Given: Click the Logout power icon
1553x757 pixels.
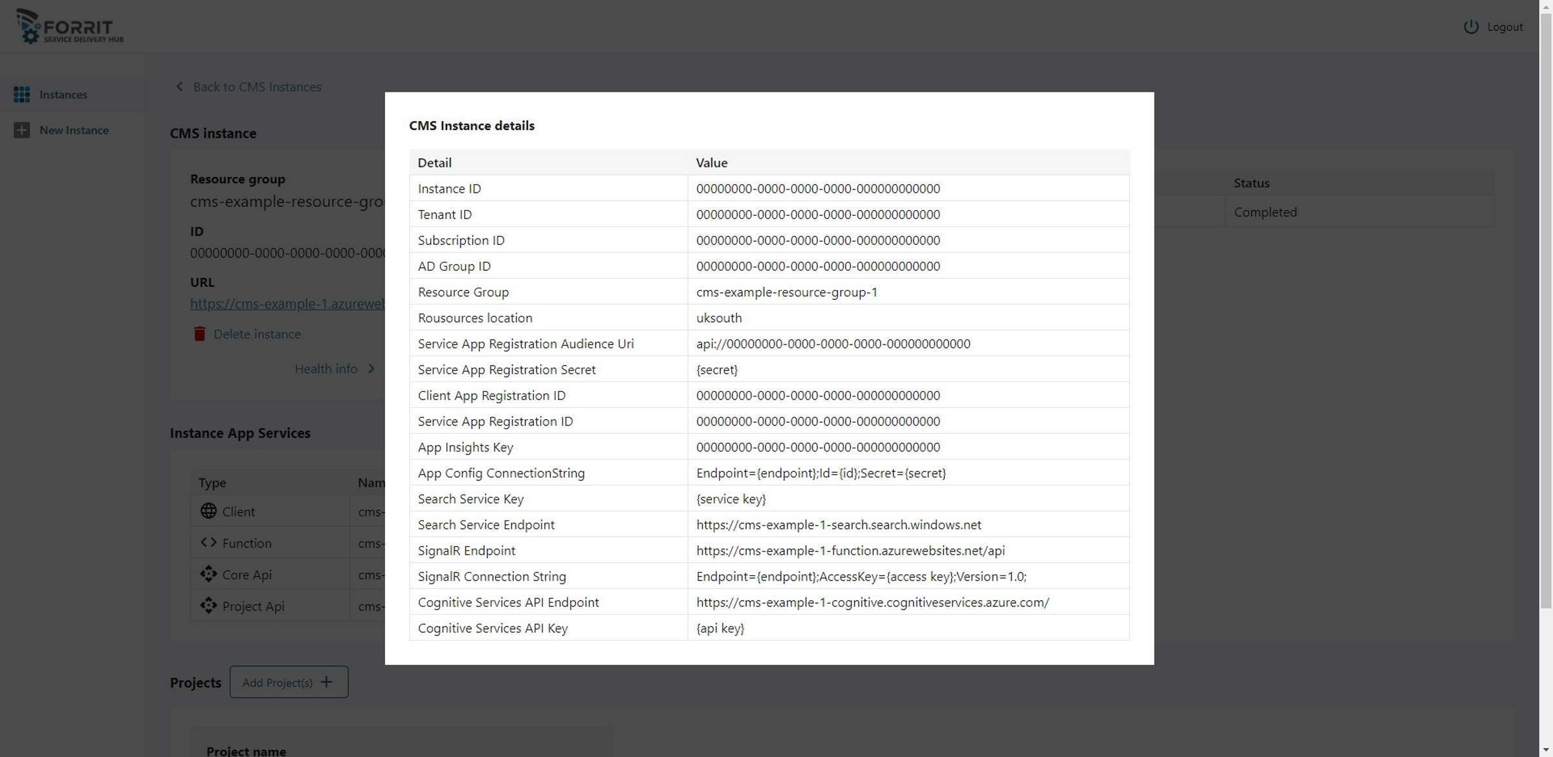Looking at the screenshot, I should pyautogui.click(x=1471, y=27).
